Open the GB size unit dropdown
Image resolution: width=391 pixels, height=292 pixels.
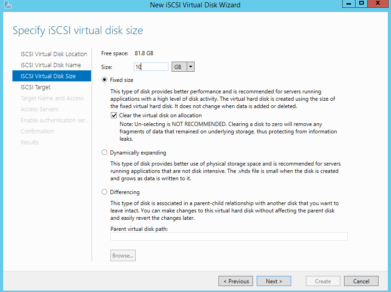pyautogui.click(x=183, y=67)
